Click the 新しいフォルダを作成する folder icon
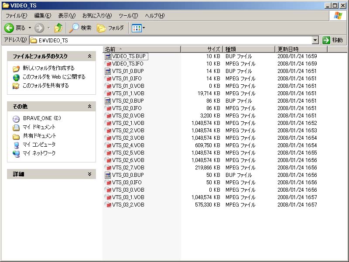 point(16,69)
